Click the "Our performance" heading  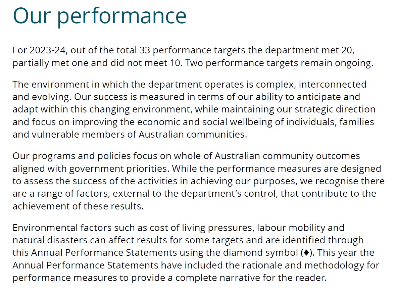pos(100,16)
